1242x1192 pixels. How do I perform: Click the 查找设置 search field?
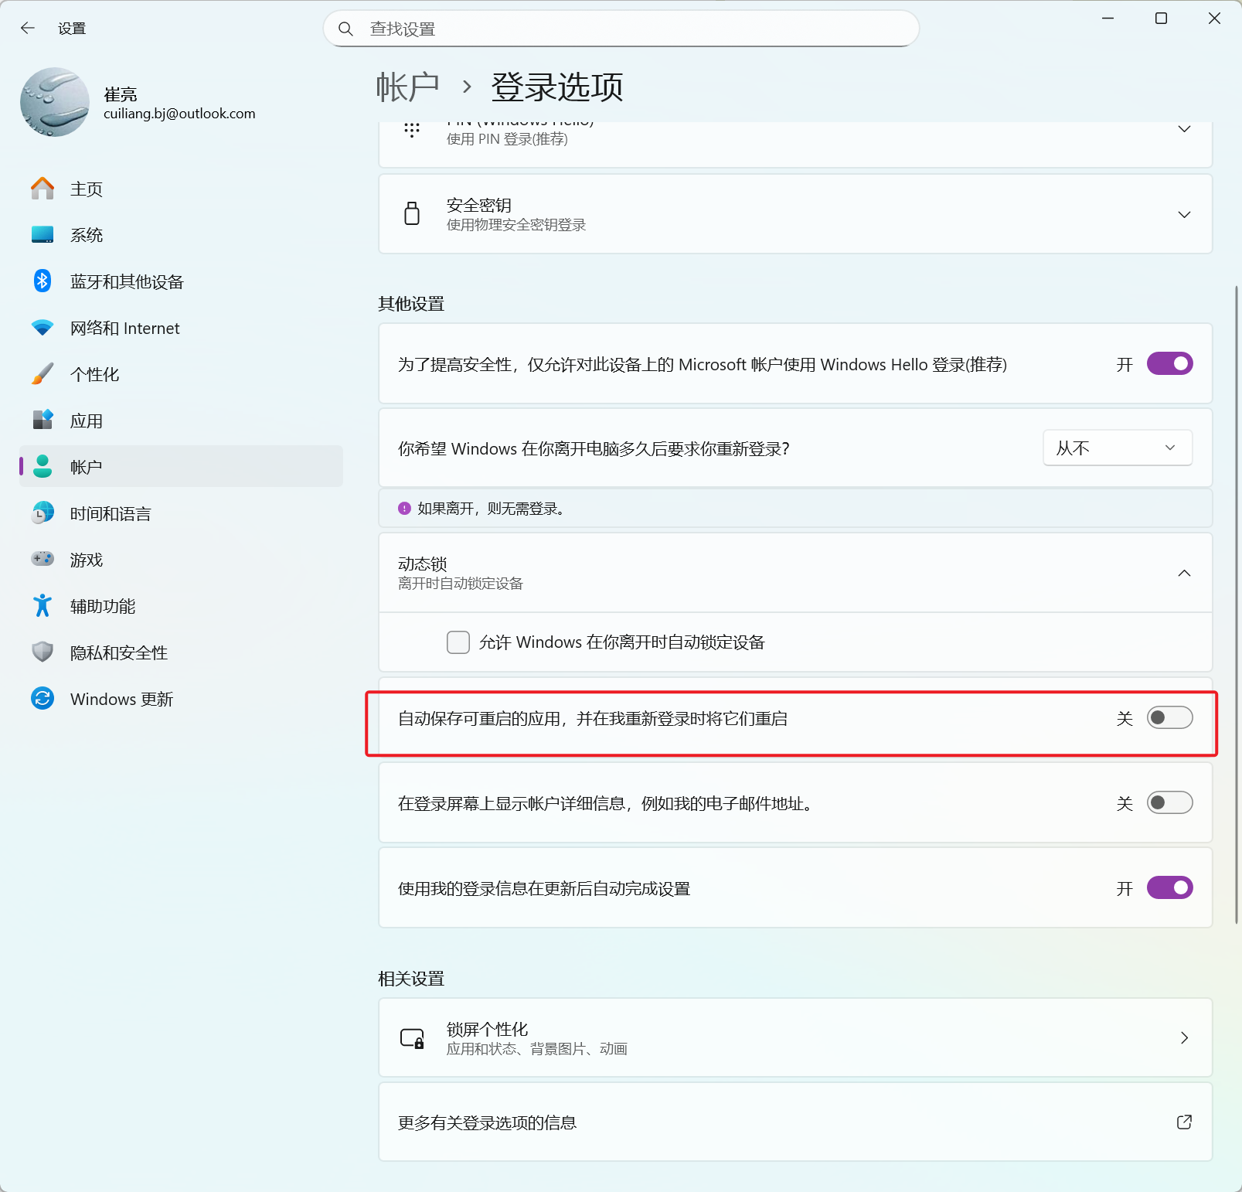pos(621,29)
